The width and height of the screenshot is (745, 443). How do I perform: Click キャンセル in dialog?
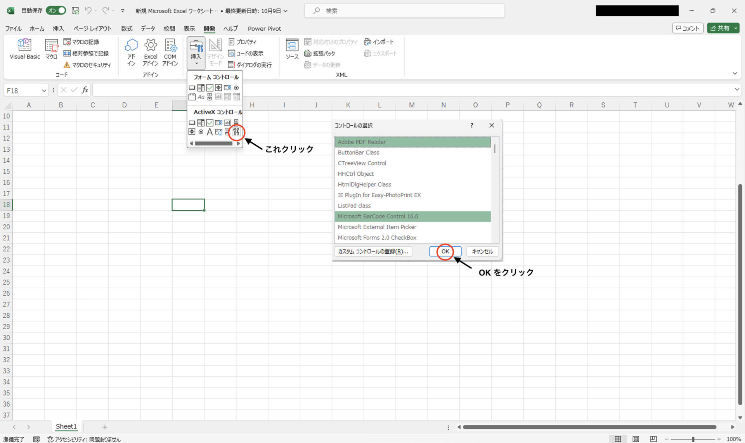click(482, 251)
